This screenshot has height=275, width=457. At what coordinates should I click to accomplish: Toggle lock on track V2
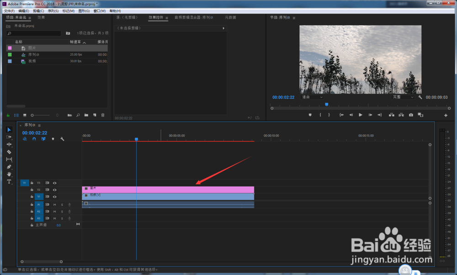32,190
